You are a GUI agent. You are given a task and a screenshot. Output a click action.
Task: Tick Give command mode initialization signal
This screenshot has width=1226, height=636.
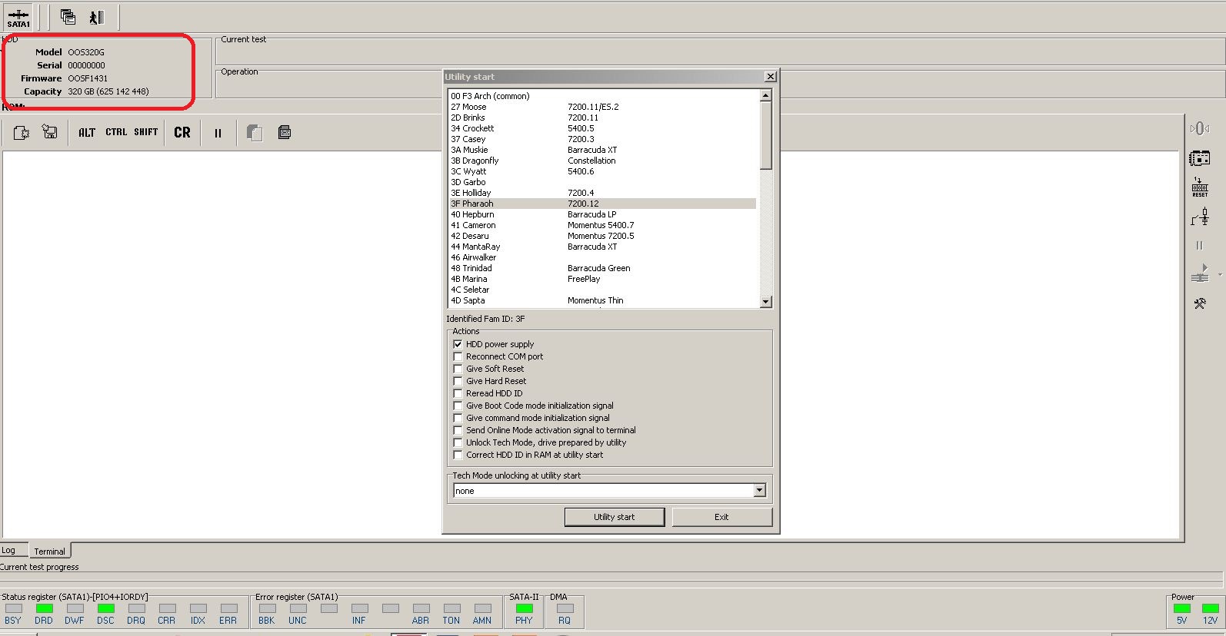(458, 418)
